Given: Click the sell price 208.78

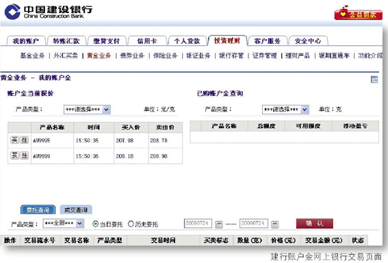Looking at the screenshot, I should (159, 140).
